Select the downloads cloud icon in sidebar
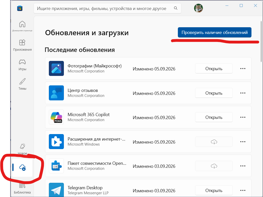 point(22,167)
